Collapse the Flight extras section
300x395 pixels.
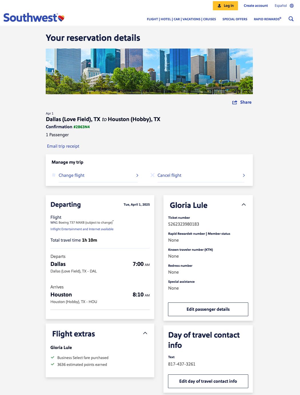pos(145,333)
